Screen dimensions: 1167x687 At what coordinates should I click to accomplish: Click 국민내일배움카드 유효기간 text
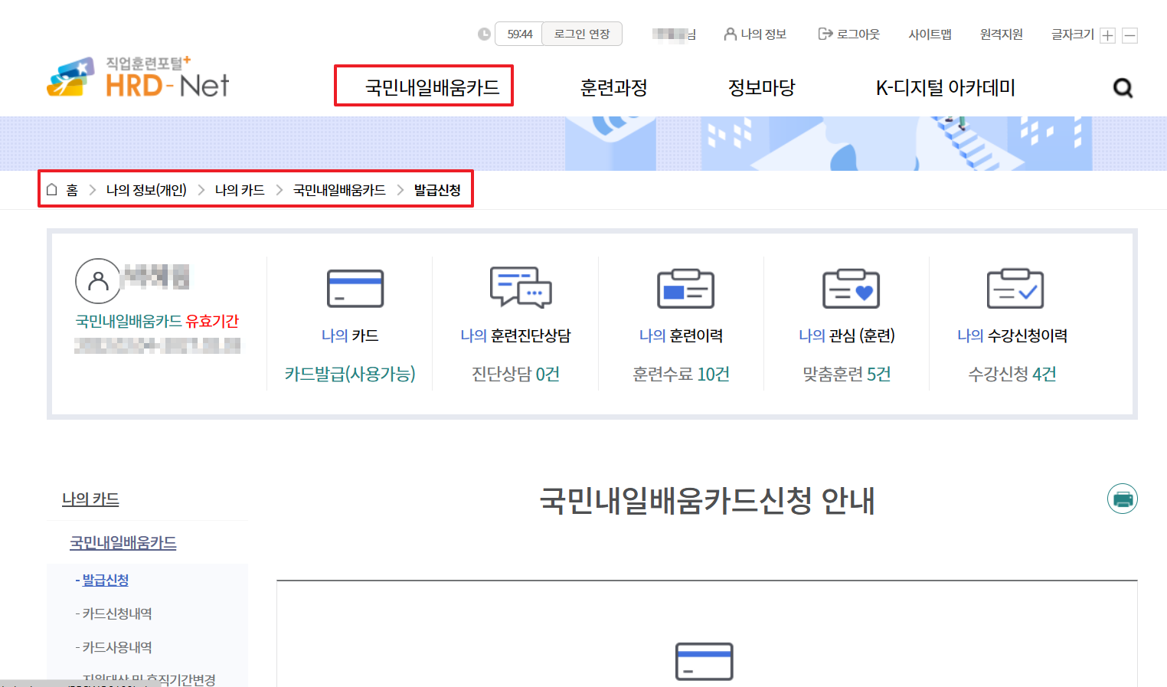click(157, 321)
